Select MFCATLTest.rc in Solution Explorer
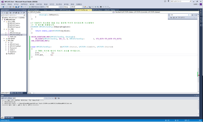This screenshot has height=122, width=203. (14, 25)
